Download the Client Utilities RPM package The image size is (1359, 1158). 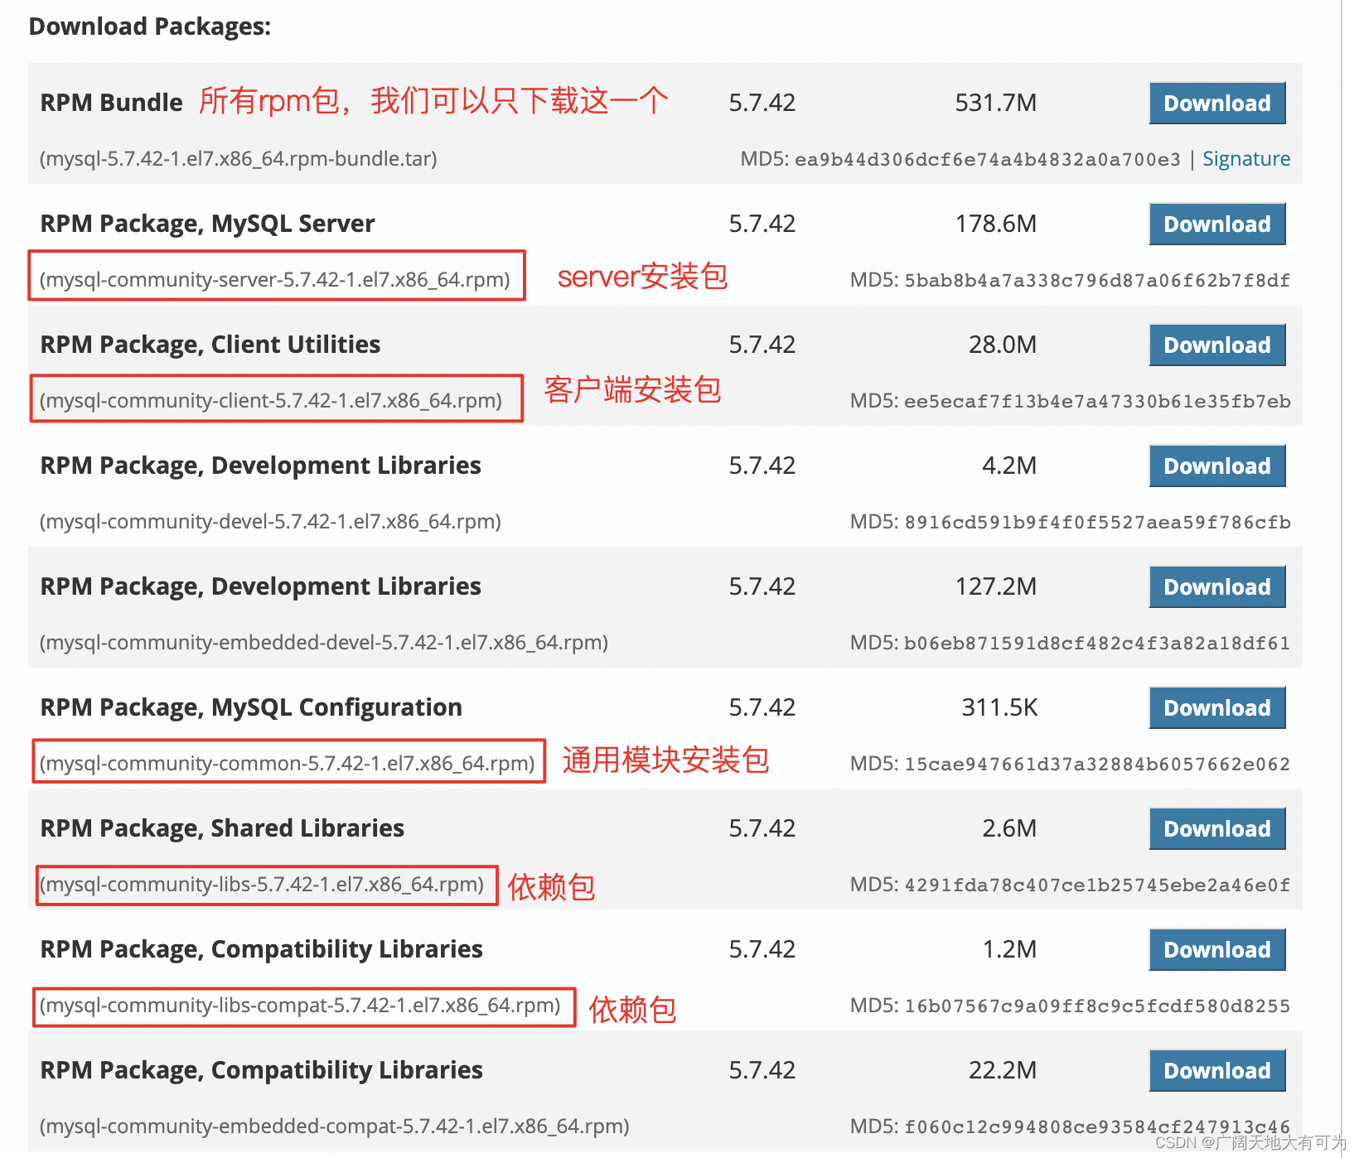[x=1216, y=345]
